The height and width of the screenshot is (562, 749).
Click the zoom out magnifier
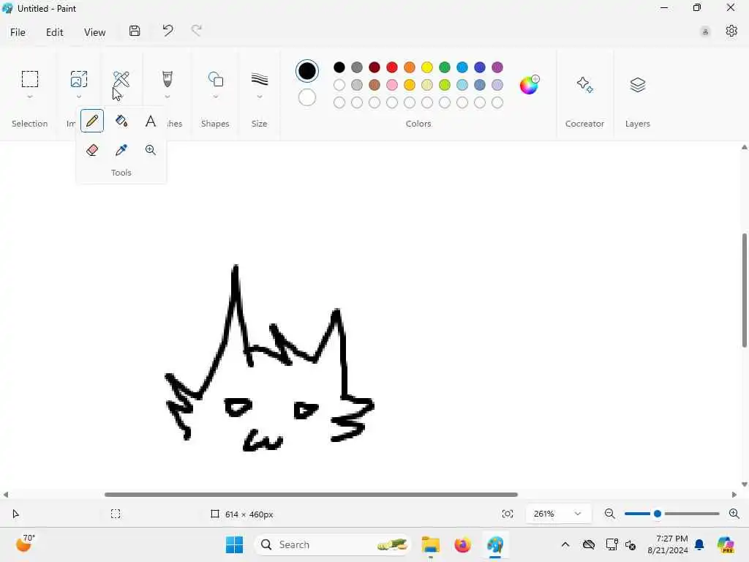(609, 514)
